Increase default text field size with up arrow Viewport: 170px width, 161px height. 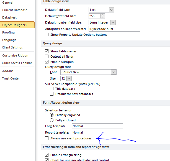click(x=102, y=15)
